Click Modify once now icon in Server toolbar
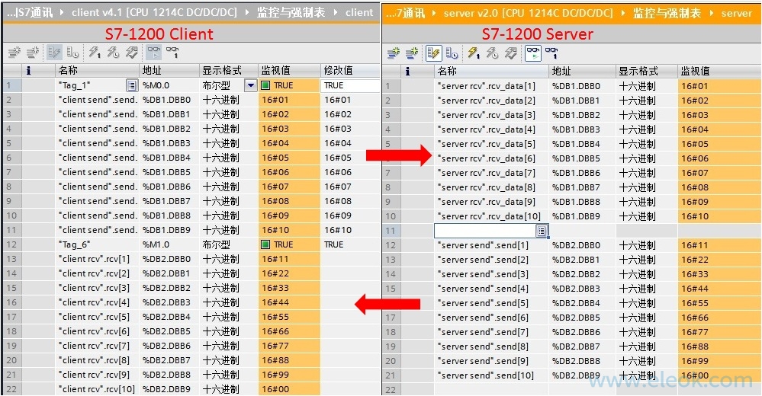Screen dimensions: 762x396 (474, 53)
